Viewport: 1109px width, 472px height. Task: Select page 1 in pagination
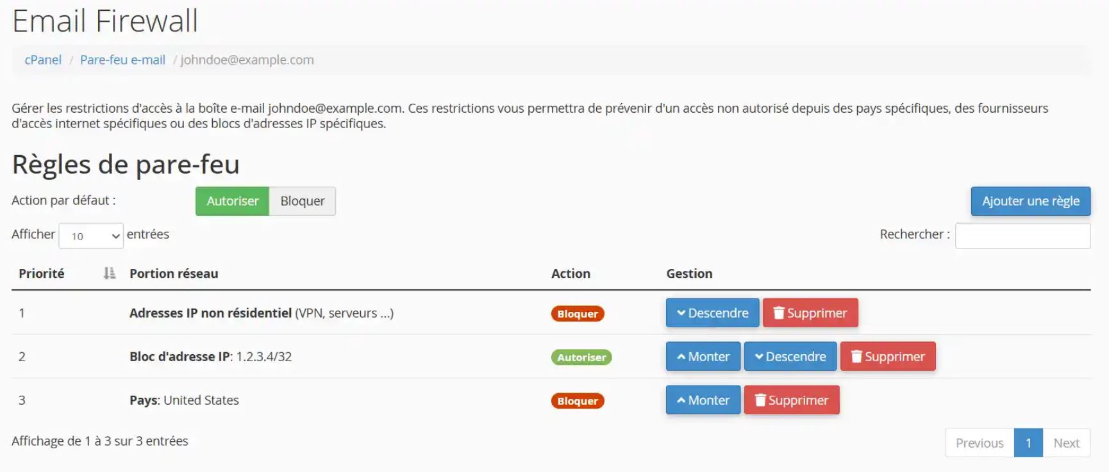click(x=1028, y=443)
